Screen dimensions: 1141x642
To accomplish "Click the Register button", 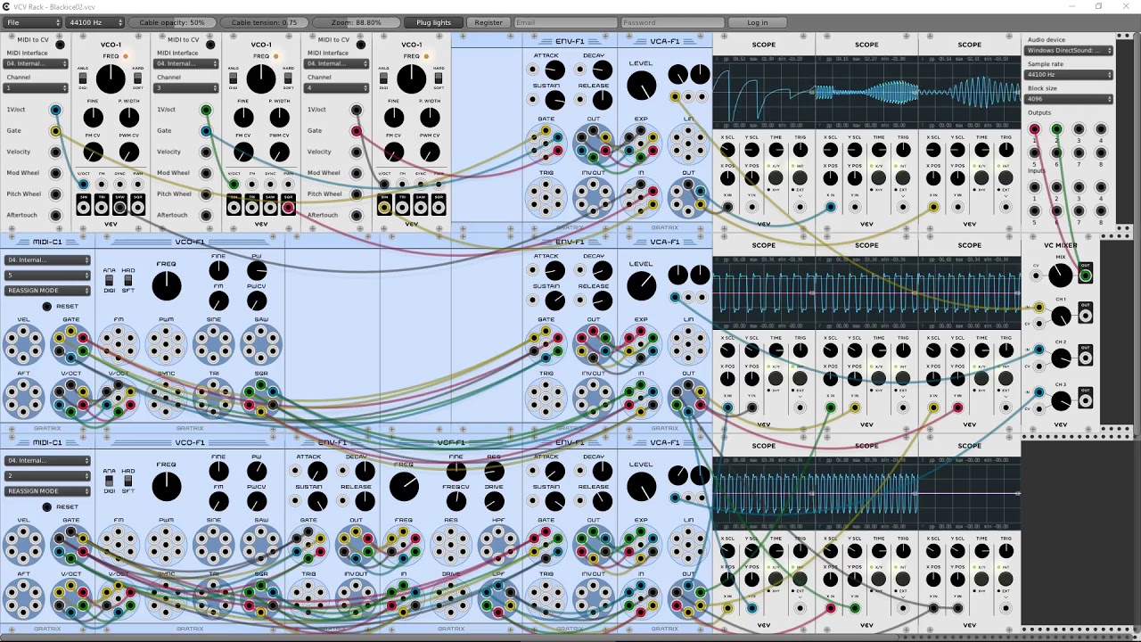I will [x=488, y=22].
